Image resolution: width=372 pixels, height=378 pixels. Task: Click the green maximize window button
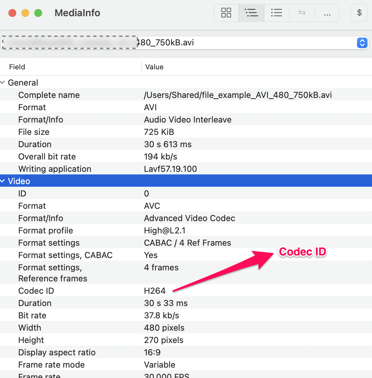(x=38, y=13)
